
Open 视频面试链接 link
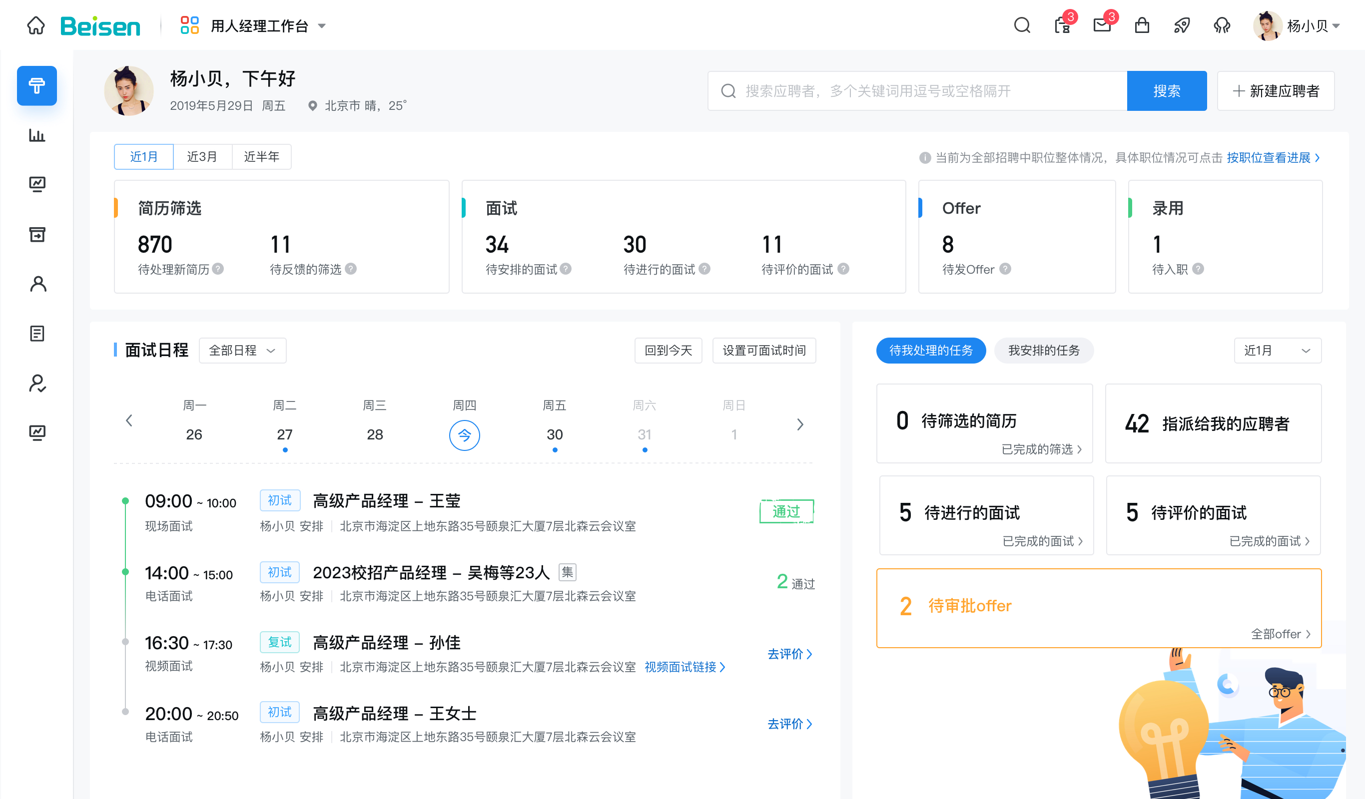[684, 667]
